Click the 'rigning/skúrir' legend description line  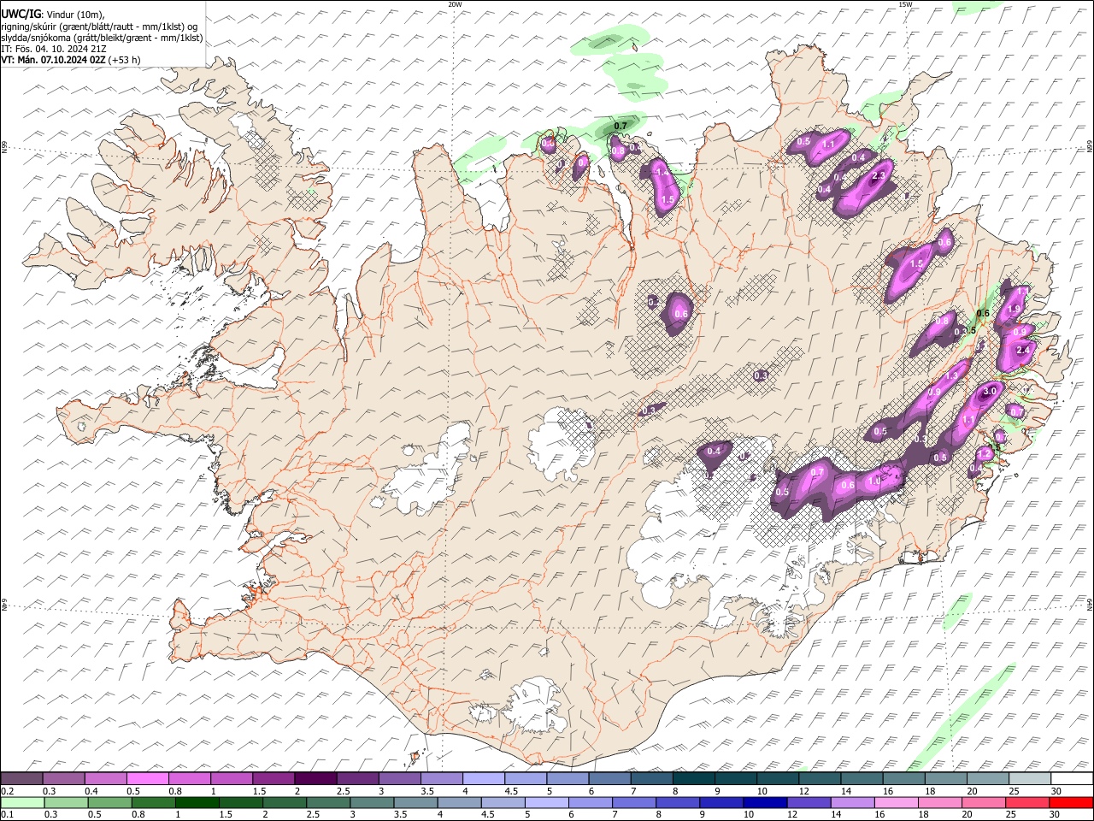point(99,27)
